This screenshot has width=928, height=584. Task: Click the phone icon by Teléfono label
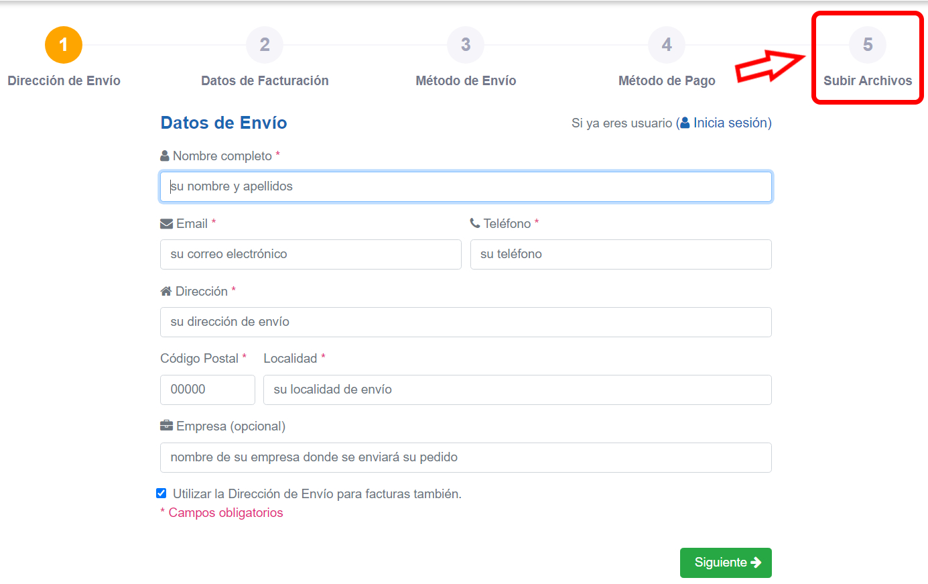coord(475,223)
